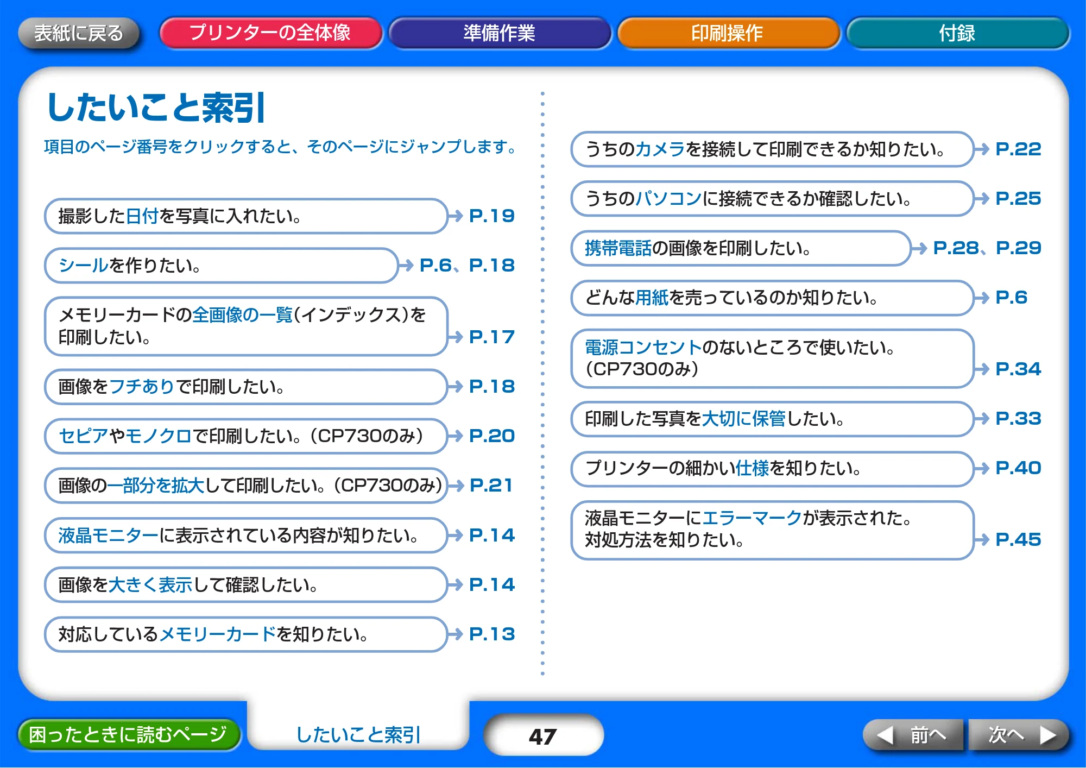Viewport: 1086px width, 768px height.
Task: Go to P.33 for 大切に保管
Action: coord(1018,418)
